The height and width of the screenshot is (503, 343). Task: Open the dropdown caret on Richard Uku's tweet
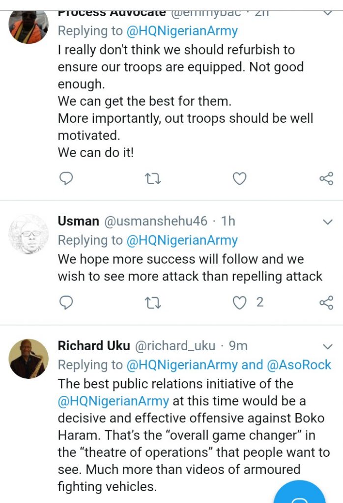pos(327,346)
